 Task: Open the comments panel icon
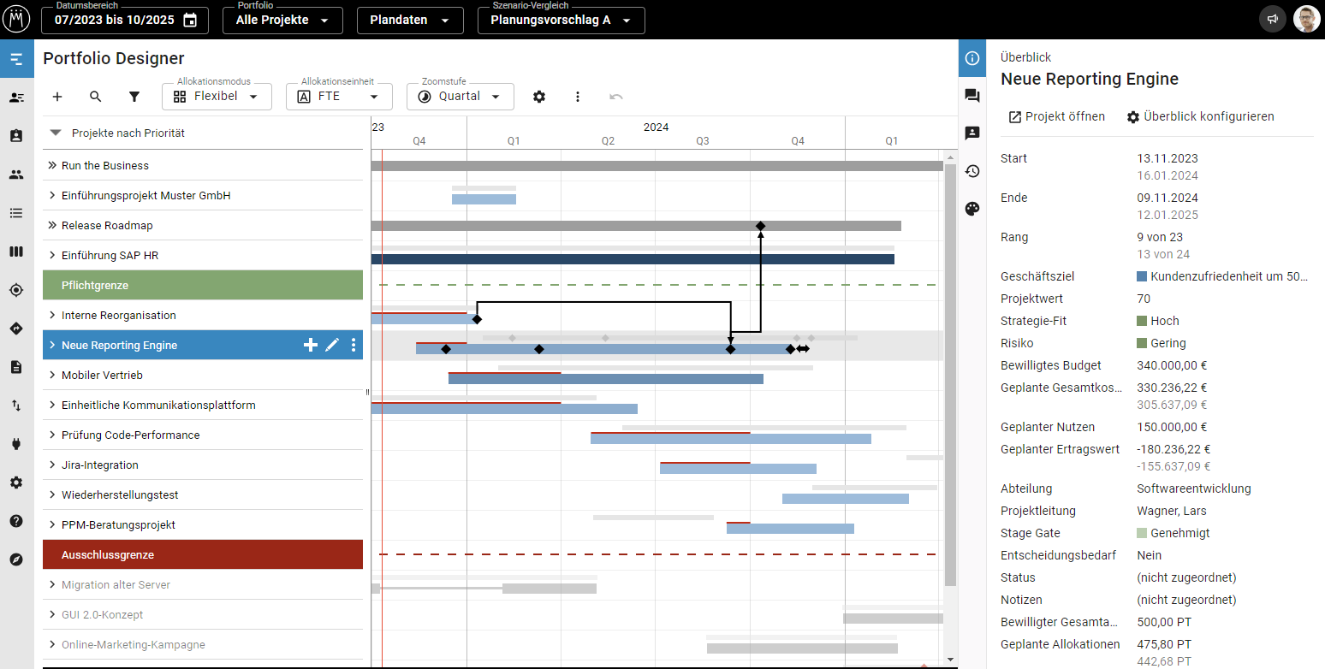coord(972,96)
